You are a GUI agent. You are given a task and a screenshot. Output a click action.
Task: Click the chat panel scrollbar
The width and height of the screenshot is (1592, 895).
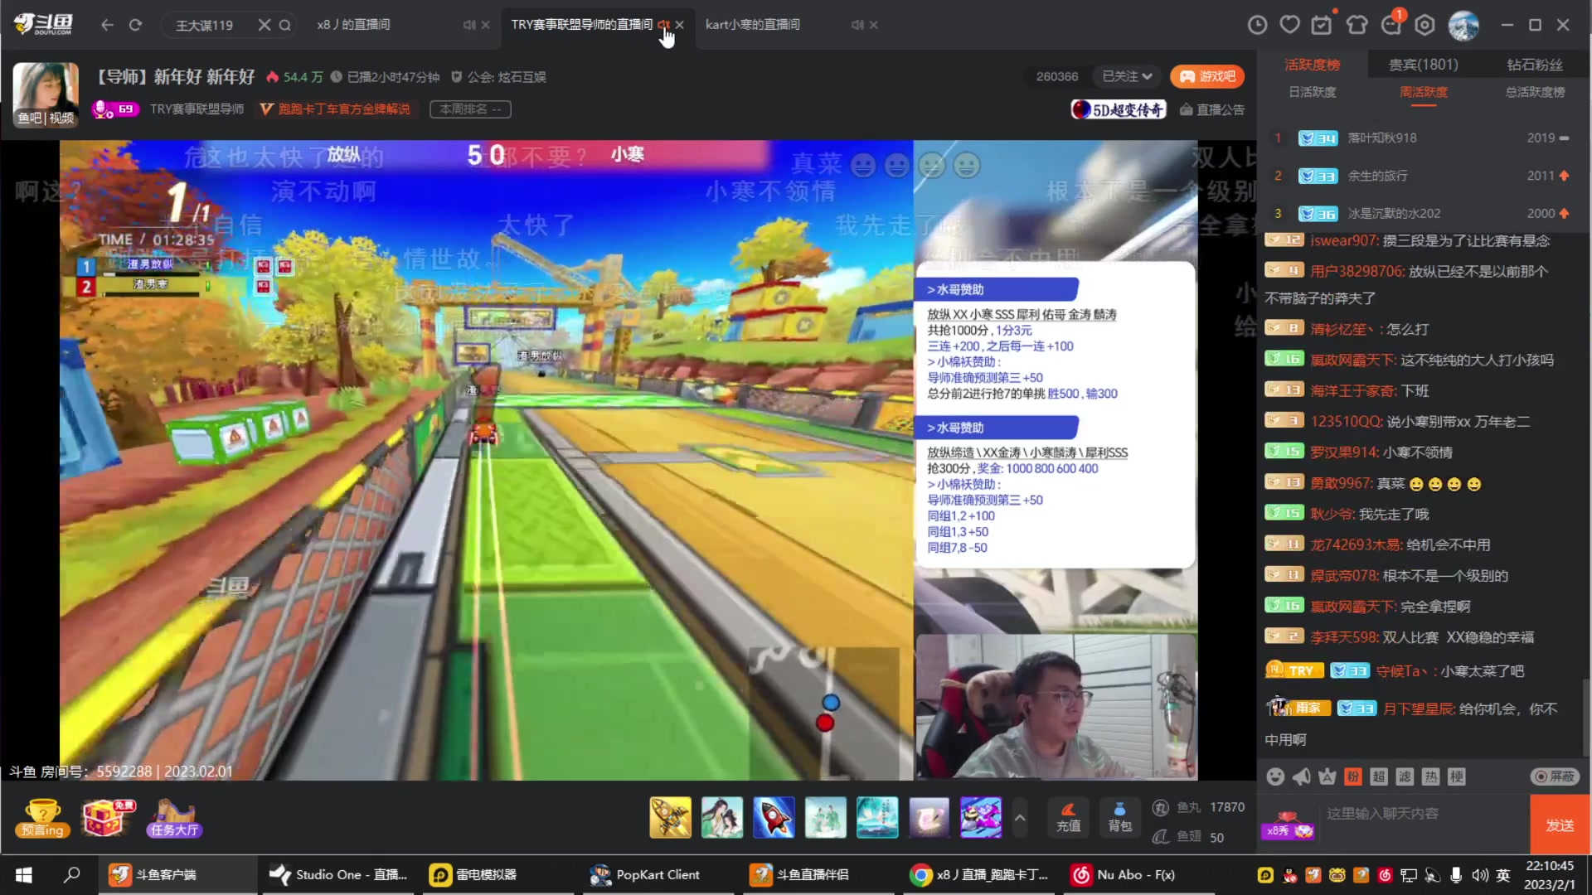pos(1585,717)
